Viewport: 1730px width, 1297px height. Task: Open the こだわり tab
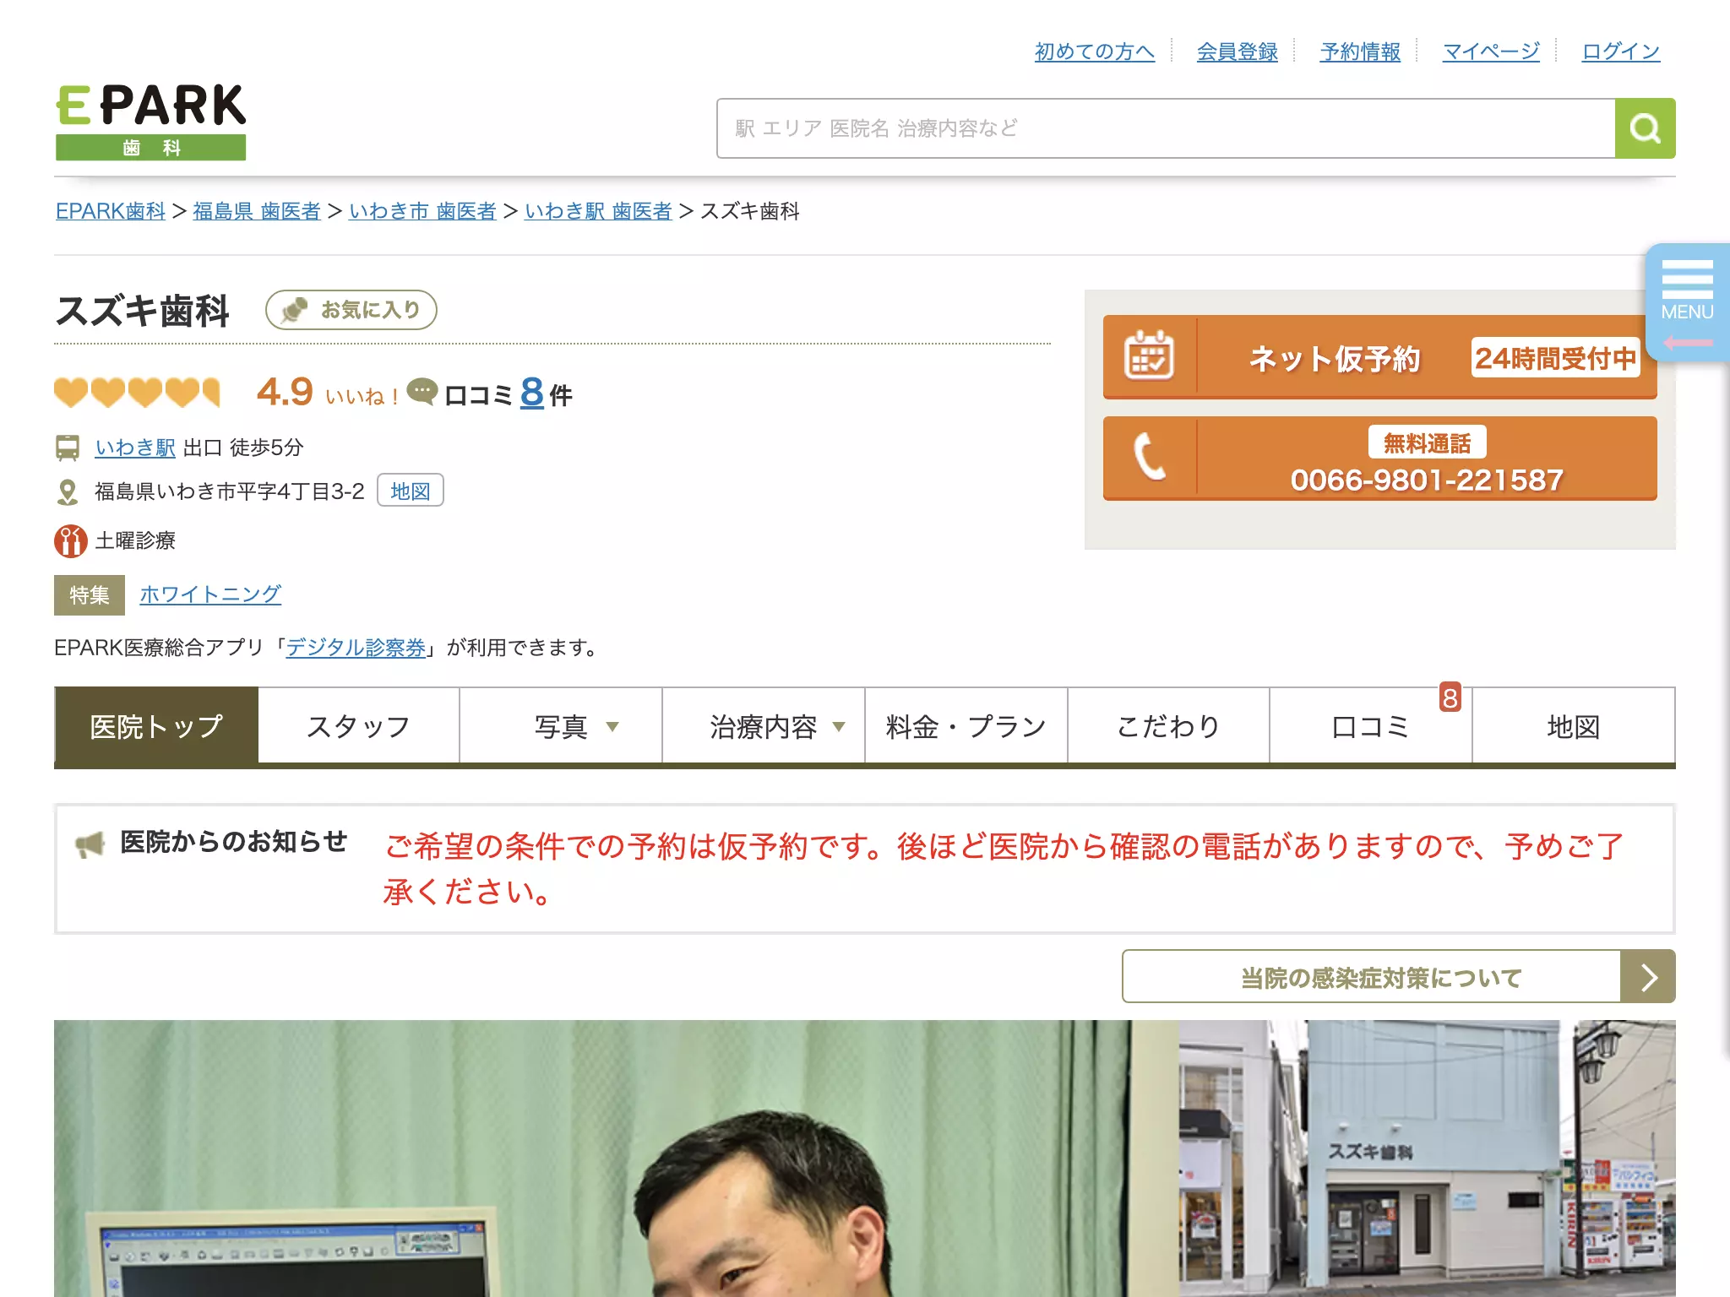(x=1168, y=726)
